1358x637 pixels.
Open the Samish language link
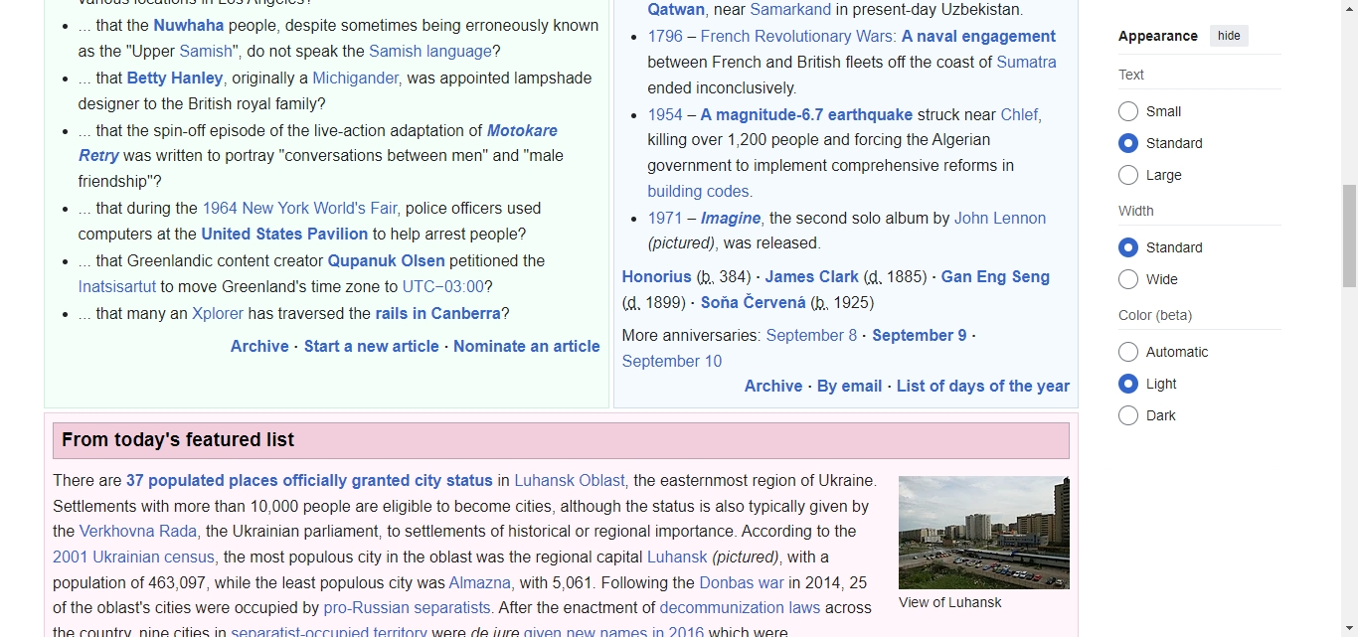pyautogui.click(x=430, y=51)
